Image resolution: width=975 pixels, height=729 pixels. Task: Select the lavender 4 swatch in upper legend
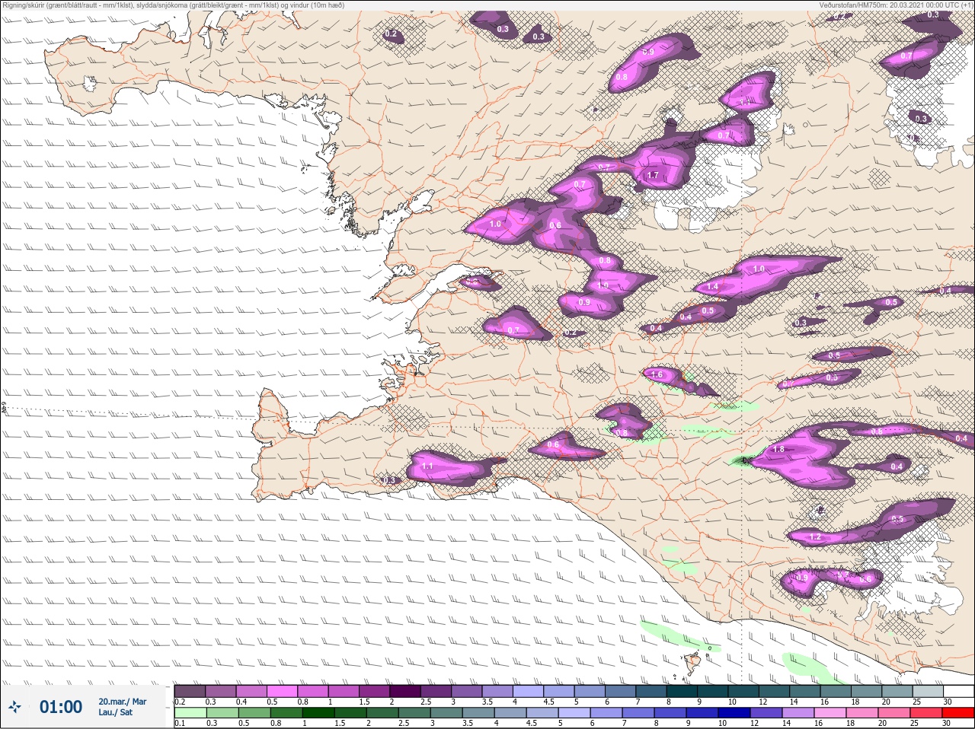(529, 691)
